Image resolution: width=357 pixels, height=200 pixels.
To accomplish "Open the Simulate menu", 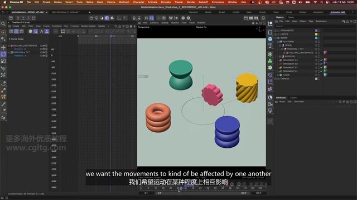I will (166, 2).
